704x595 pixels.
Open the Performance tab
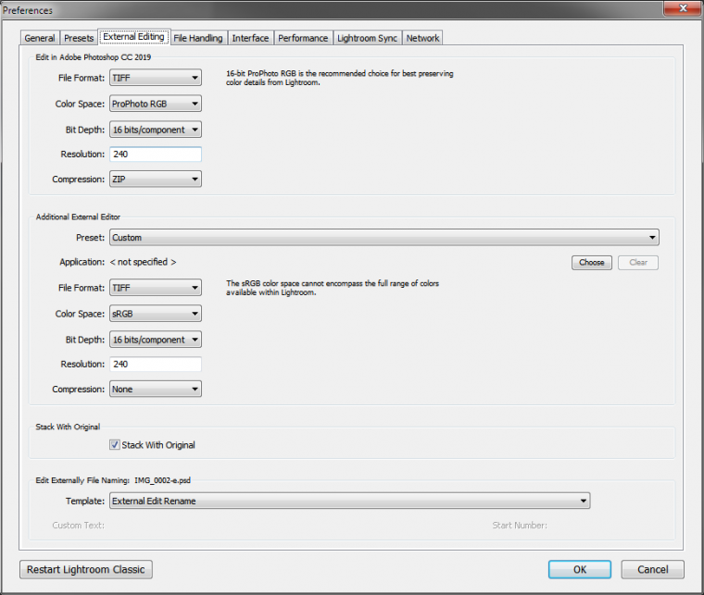point(303,38)
